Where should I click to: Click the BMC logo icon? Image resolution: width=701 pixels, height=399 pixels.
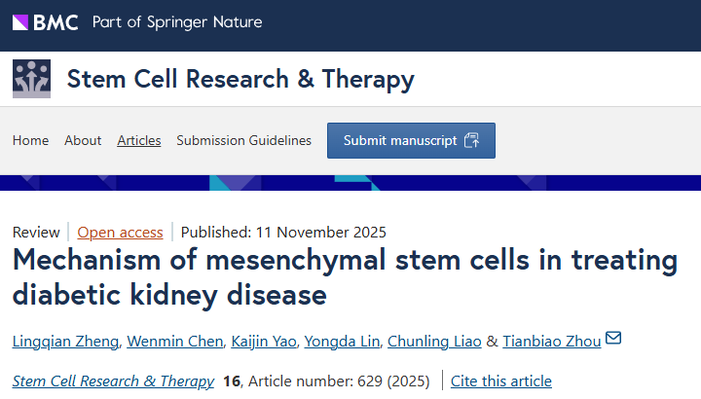coord(20,22)
